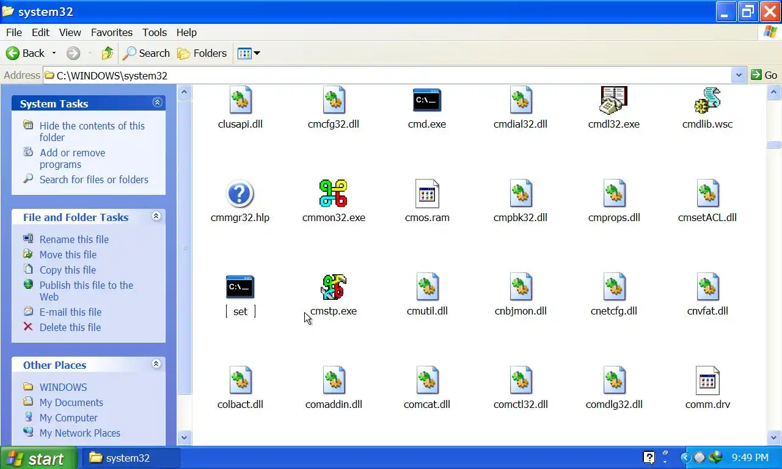Click Add or remove programs

click(72, 158)
